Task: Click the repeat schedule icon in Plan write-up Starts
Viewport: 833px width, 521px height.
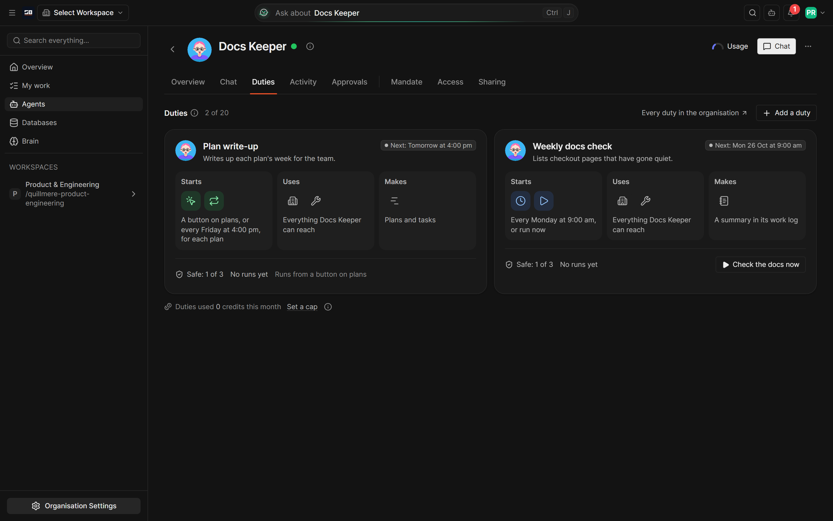Action: coord(214,201)
